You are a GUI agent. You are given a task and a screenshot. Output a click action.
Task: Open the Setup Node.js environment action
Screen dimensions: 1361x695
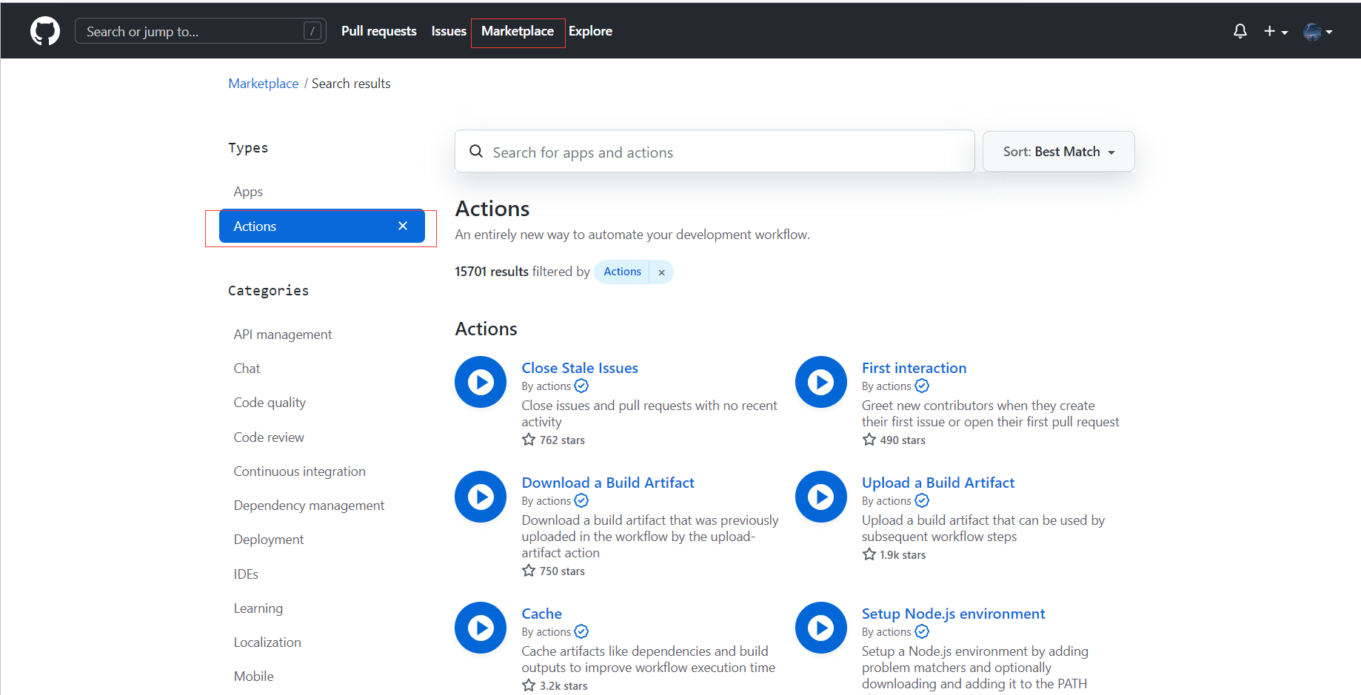[x=953, y=614]
